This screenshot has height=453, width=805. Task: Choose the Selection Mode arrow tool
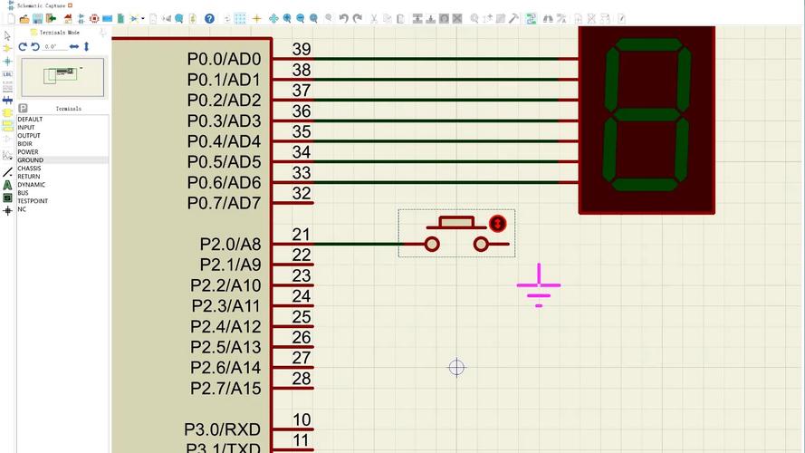point(7,36)
